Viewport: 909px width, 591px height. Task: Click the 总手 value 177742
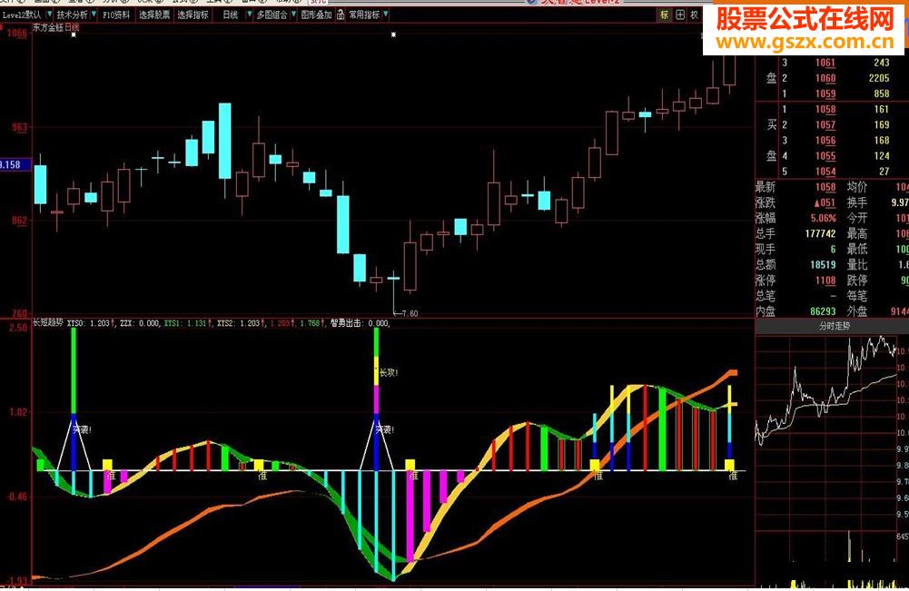pyautogui.click(x=820, y=233)
